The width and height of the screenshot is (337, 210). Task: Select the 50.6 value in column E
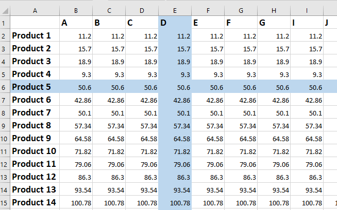click(x=175, y=87)
